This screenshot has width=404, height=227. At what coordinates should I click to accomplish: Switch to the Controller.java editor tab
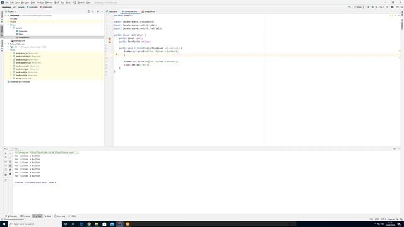[x=130, y=11]
